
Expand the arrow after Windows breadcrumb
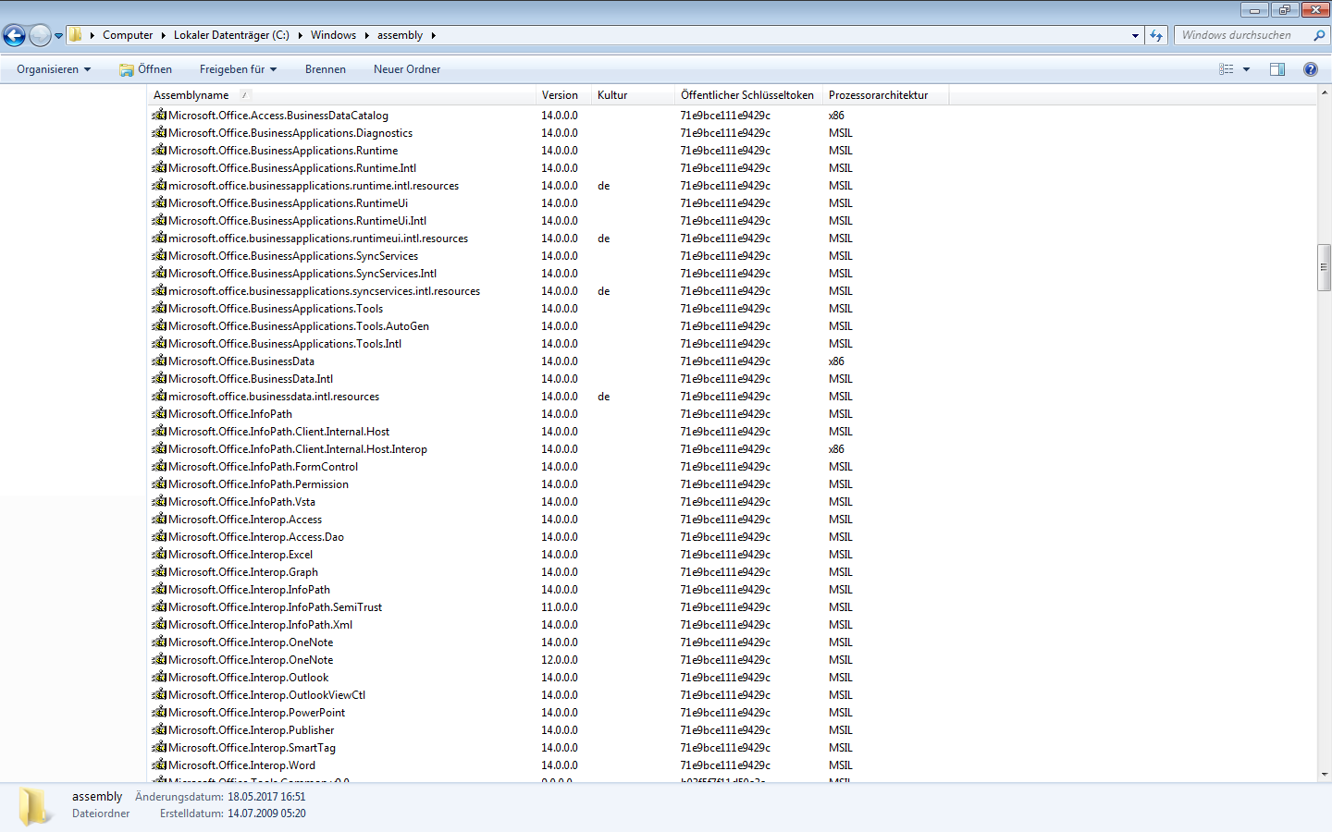click(x=366, y=35)
